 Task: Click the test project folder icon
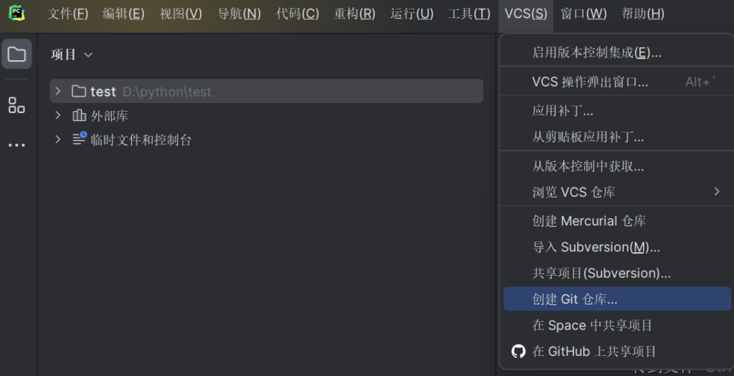[x=79, y=92]
